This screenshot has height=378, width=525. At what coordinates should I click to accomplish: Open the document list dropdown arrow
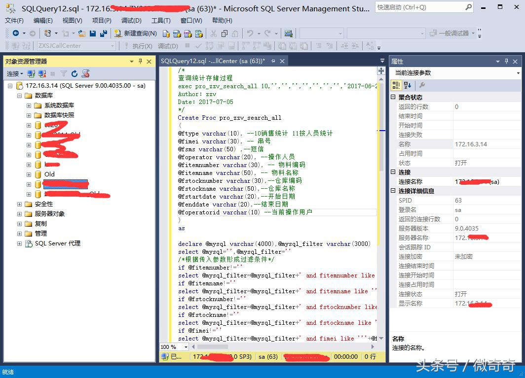tap(382, 61)
